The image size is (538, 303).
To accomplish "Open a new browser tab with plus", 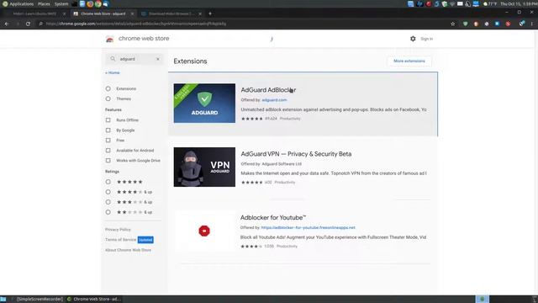I will click(210, 13).
